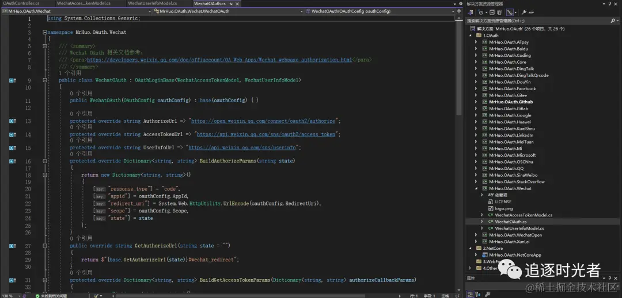Click the Alphabetical sort icon in Properties panel
Viewport: 622px width, 298px height.
(477, 294)
